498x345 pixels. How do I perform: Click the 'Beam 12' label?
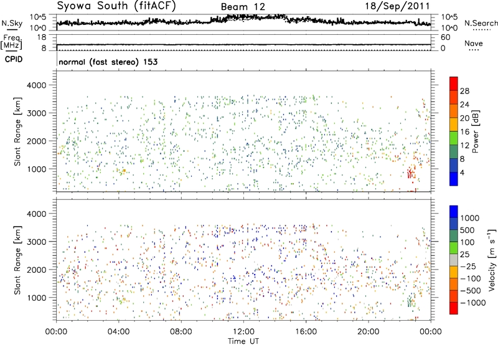pyautogui.click(x=243, y=7)
